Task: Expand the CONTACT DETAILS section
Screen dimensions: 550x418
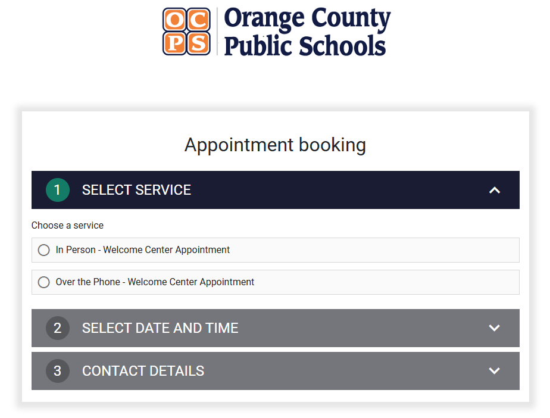Action: (x=494, y=371)
